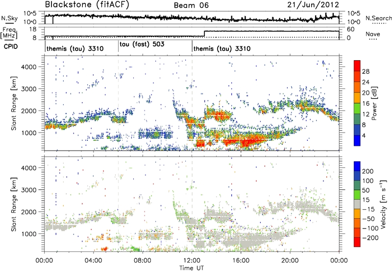The image size is (392, 271).
Task: Click the '04:00' time axis label
Action: point(94,261)
